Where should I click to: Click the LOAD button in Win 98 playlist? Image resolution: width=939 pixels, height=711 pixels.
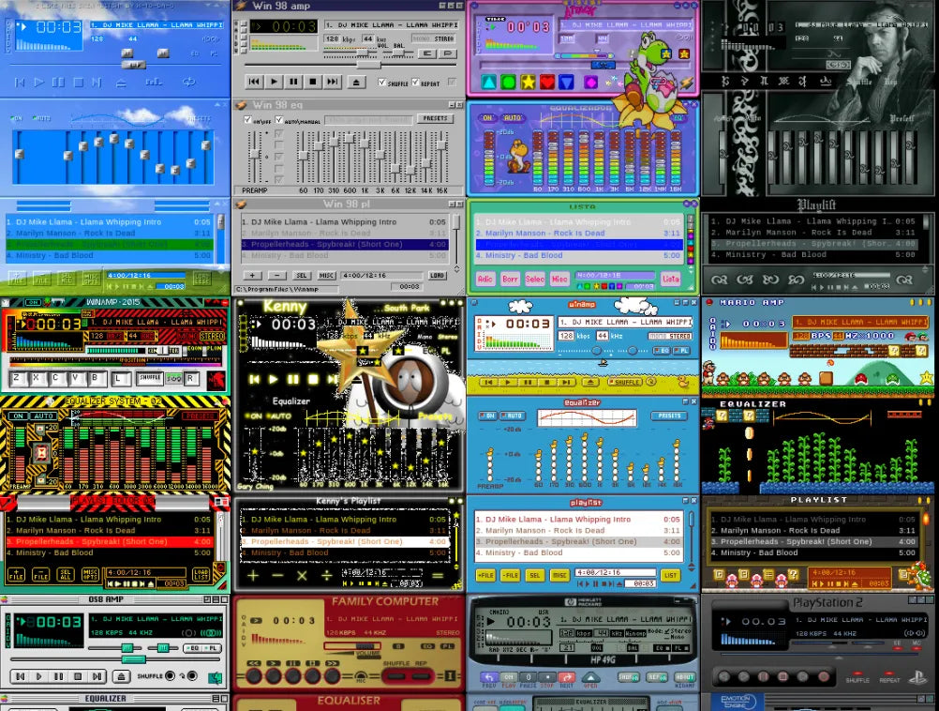pyautogui.click(x=438, y=276)
